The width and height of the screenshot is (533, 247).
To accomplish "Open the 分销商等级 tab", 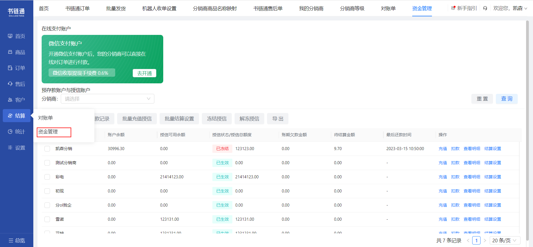I will (352, 9).
